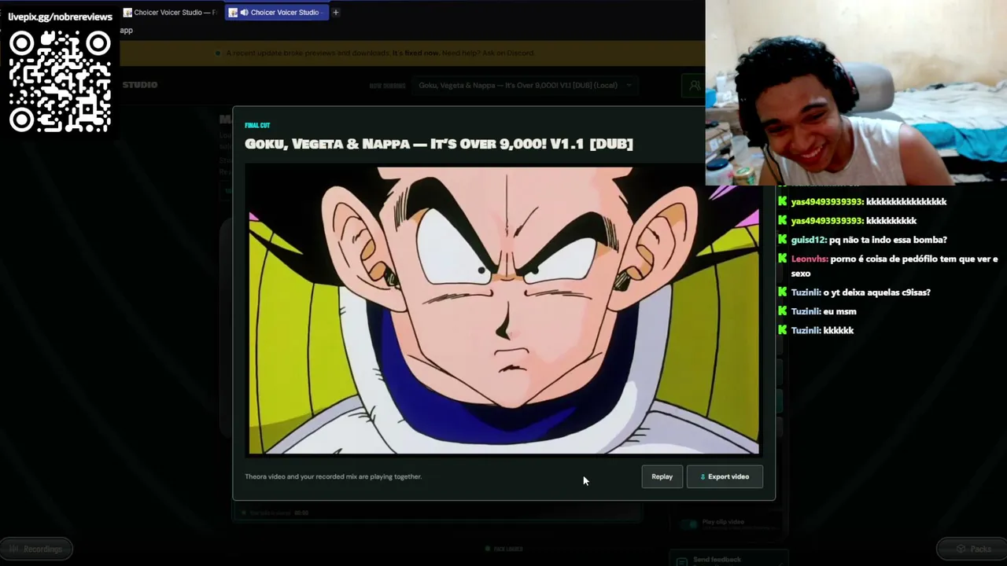
Task: Click the Replay button
Action: (x=662, y=476)
